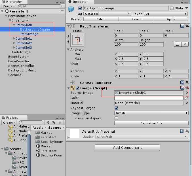Image resolution: width=192 pixels, height=176 pixels.
Task: Click the GameObject name field BackgroundImage
Action: (126, 8)
